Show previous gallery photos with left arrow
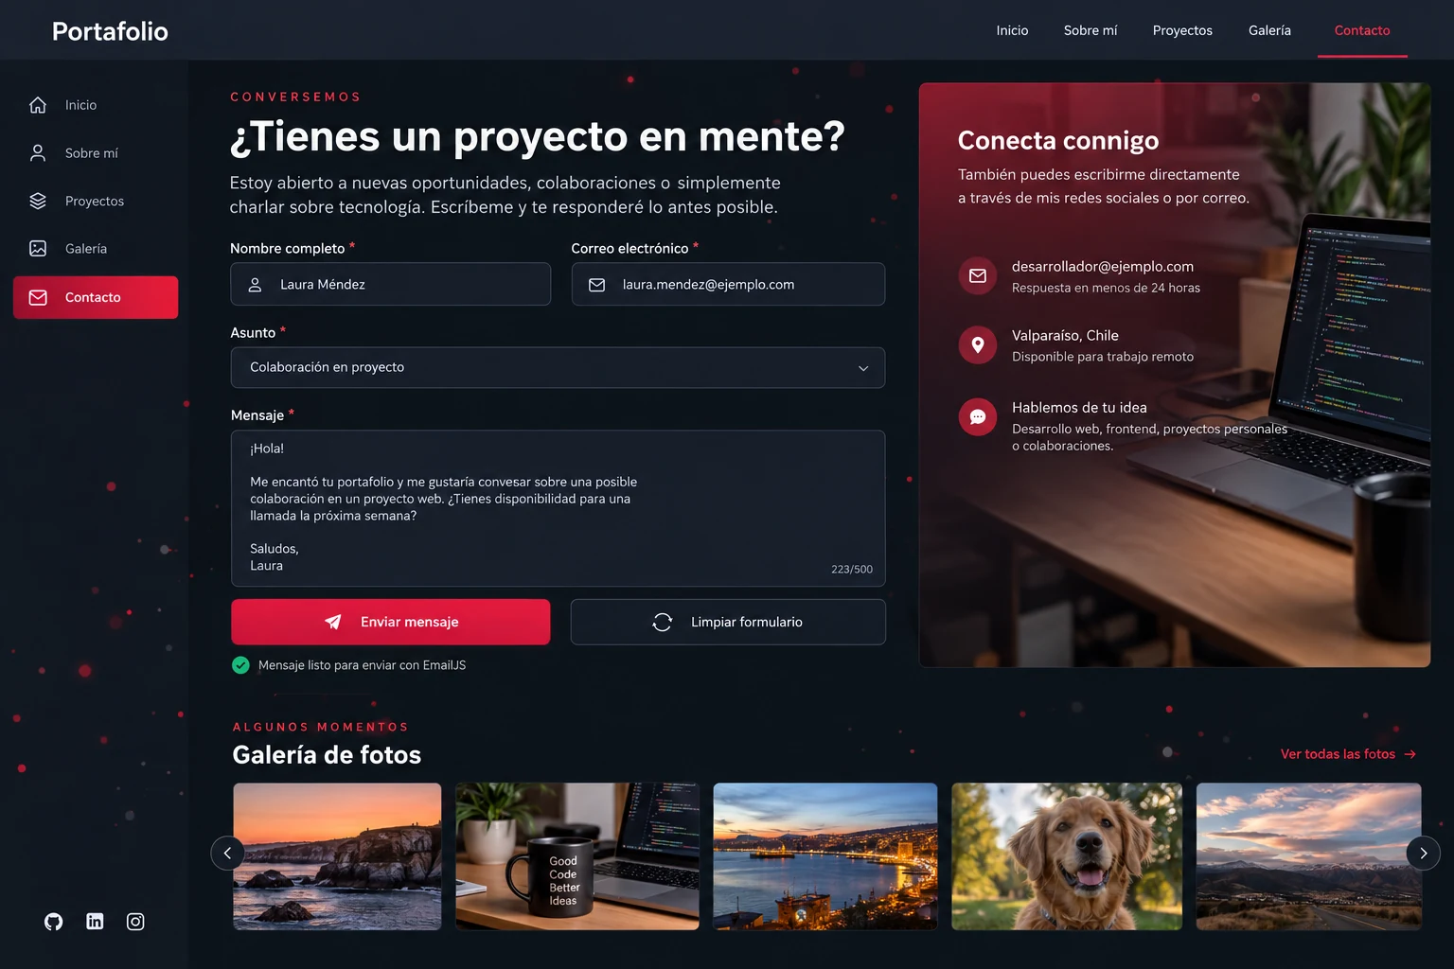 click(x=227, y=854)
